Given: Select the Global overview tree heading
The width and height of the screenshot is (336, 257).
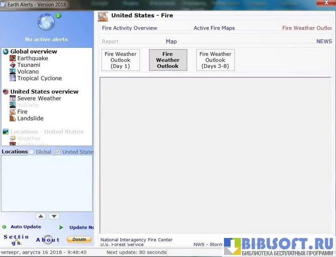Looking at the screenshot, I should click(33, 52).
